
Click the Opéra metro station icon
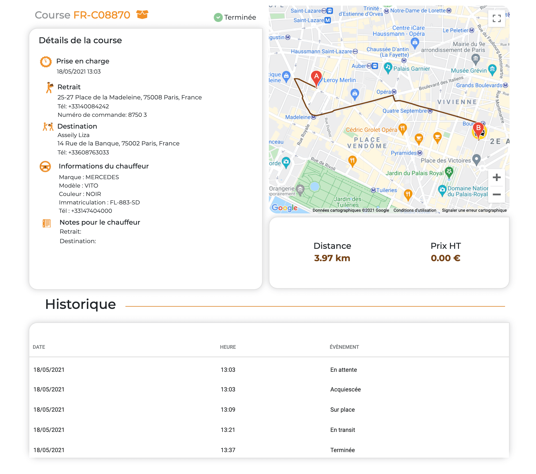(x=394, y=92)
